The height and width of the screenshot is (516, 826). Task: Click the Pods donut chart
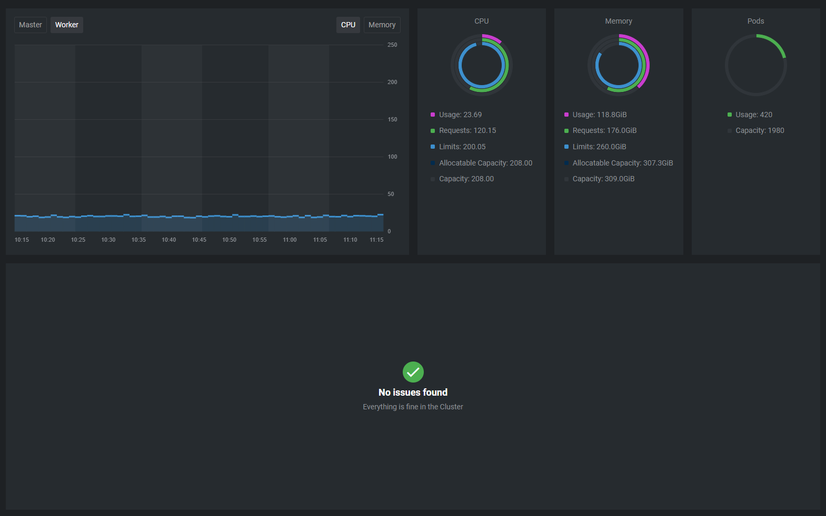[756, 65]
